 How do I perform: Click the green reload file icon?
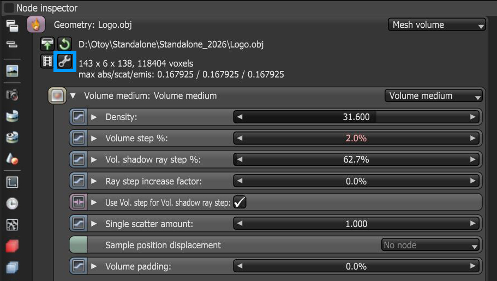[x=65, y=44]
